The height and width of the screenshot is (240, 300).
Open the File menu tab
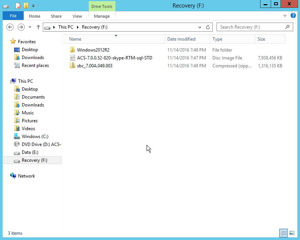pyautogui.click(x=13, y=16)
